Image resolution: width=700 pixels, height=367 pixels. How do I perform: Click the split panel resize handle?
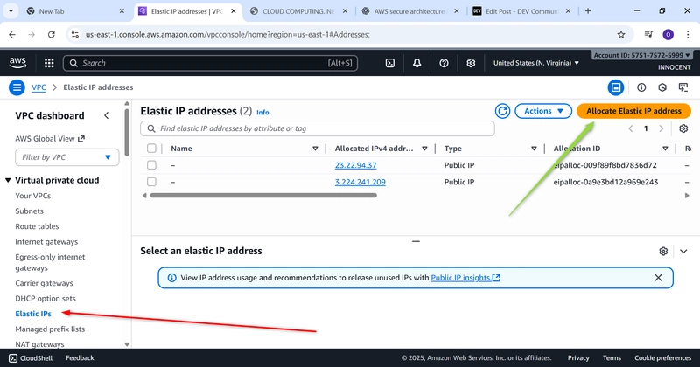tap(416, 241)
